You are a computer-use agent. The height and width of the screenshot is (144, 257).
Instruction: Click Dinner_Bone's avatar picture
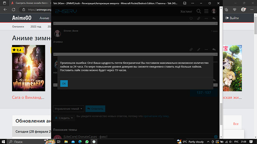pyautogui.click(x=57, y=33)
